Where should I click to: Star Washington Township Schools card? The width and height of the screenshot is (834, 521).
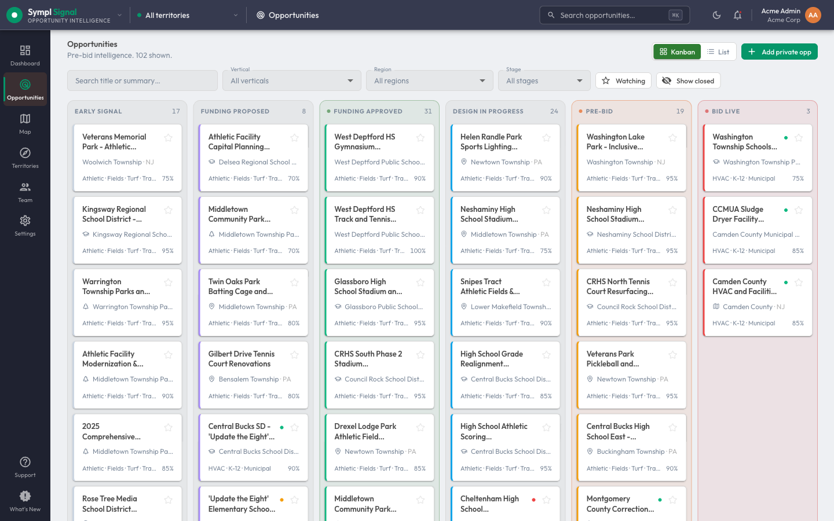tap(799, 138)
